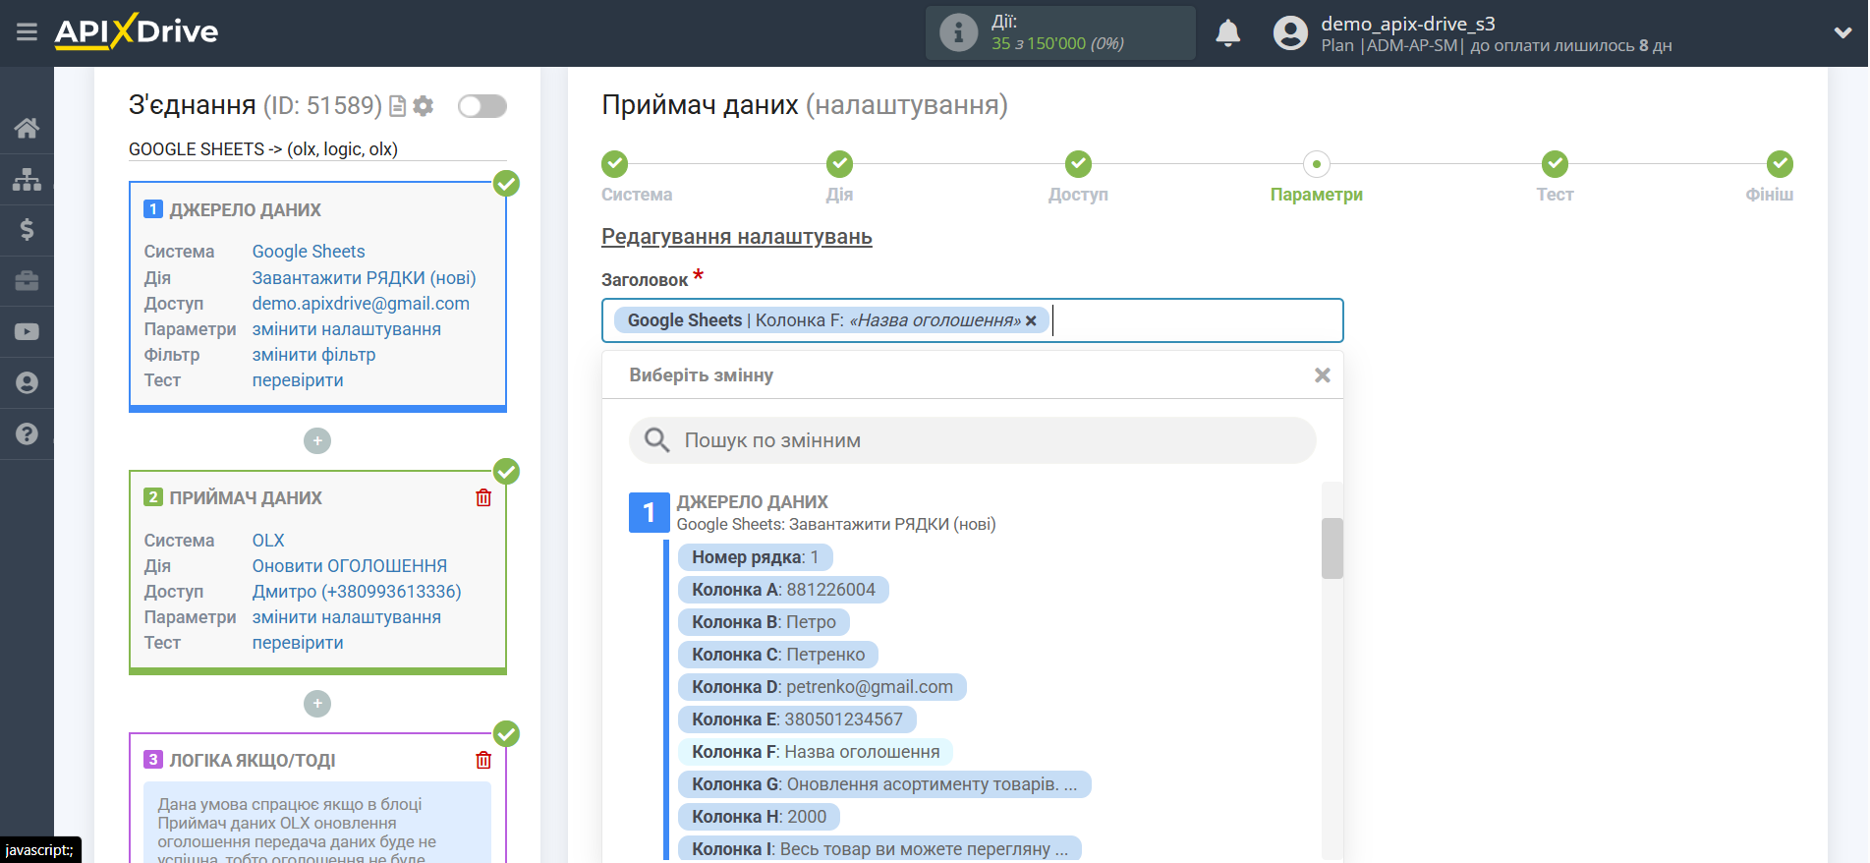Add block after Приймач даних
Screen dimensions: 1870x863
point(317,704)
